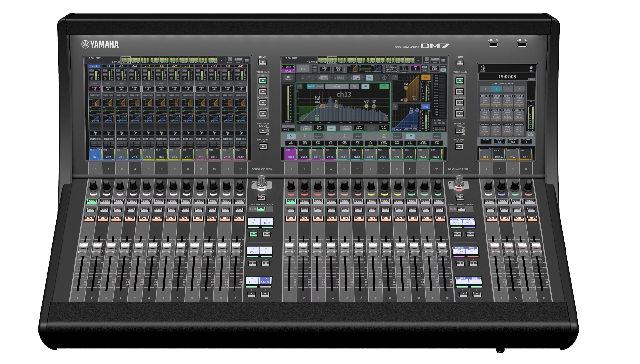640x364 pixels.
Task: Switch EQ to Bank B
Action: point(319,86)
